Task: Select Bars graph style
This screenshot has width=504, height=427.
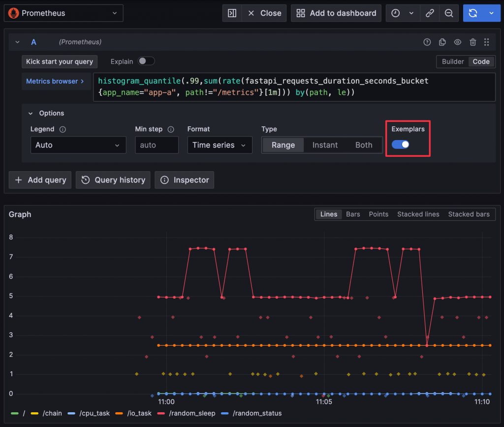Action: tap(352, 214)
